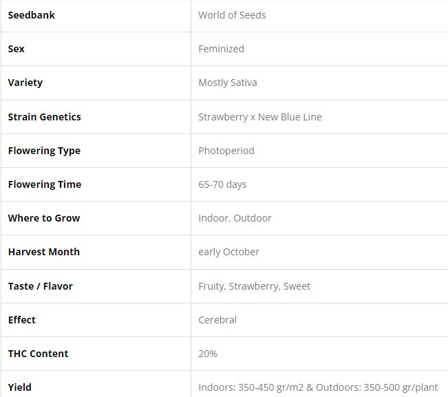The width and height of the screenshot is (448, 397).
Task: Select the early October value
Action: [228, 252]
